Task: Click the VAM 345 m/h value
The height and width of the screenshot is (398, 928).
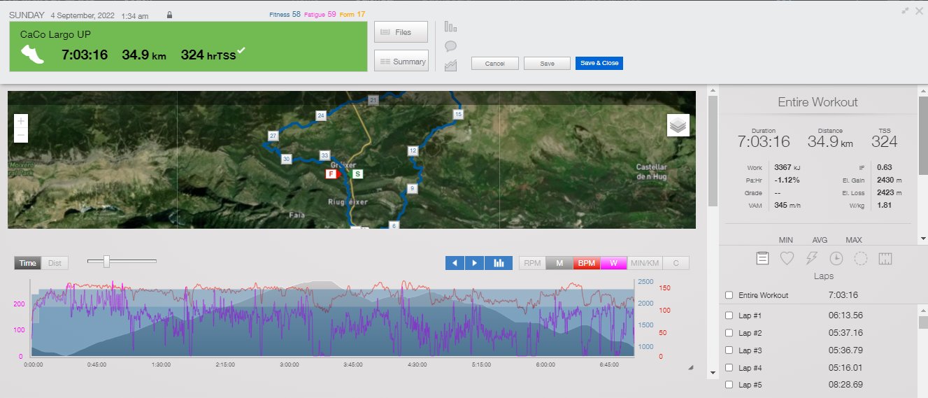Action: (x=787, y=205)
